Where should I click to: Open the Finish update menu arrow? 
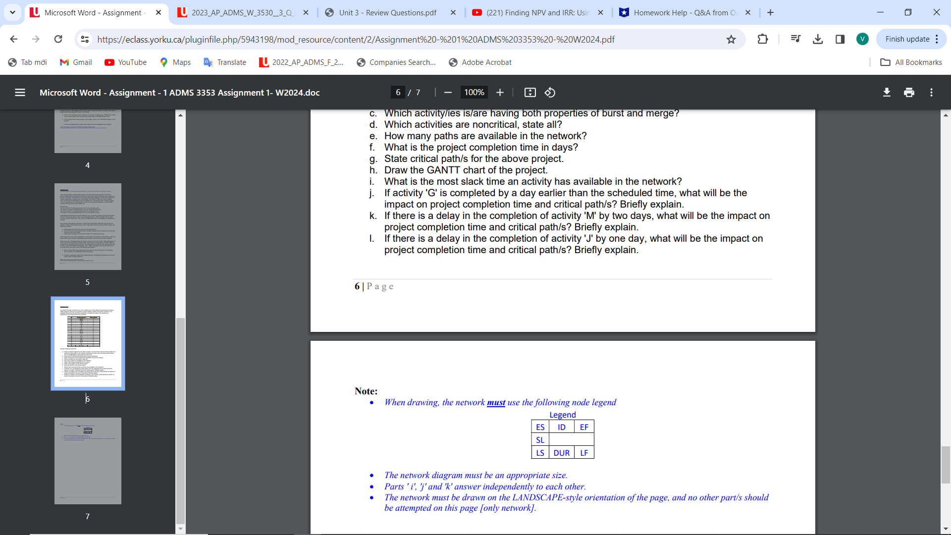(937, 39)
